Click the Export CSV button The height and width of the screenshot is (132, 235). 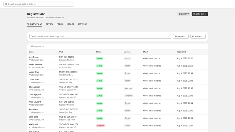point(184,14)
